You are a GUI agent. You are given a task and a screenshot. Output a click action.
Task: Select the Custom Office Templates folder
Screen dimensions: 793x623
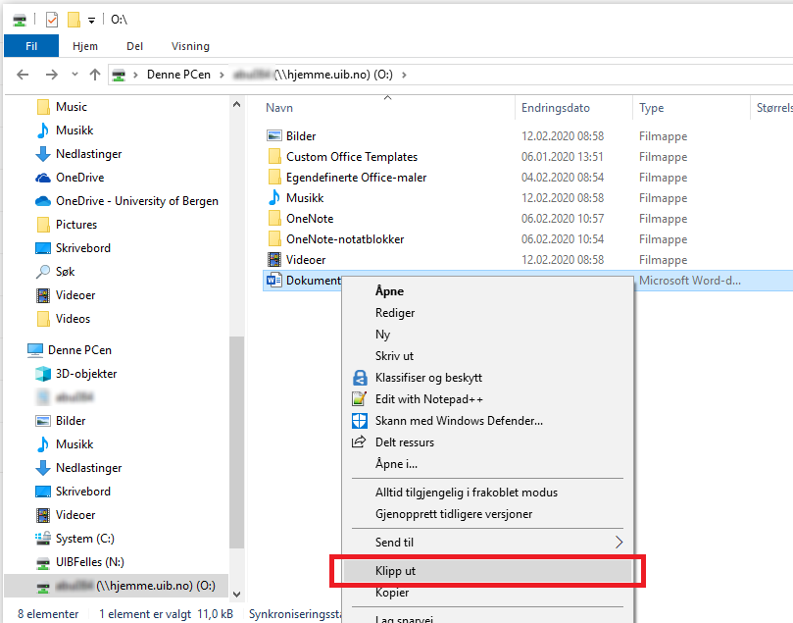point(352,157)
